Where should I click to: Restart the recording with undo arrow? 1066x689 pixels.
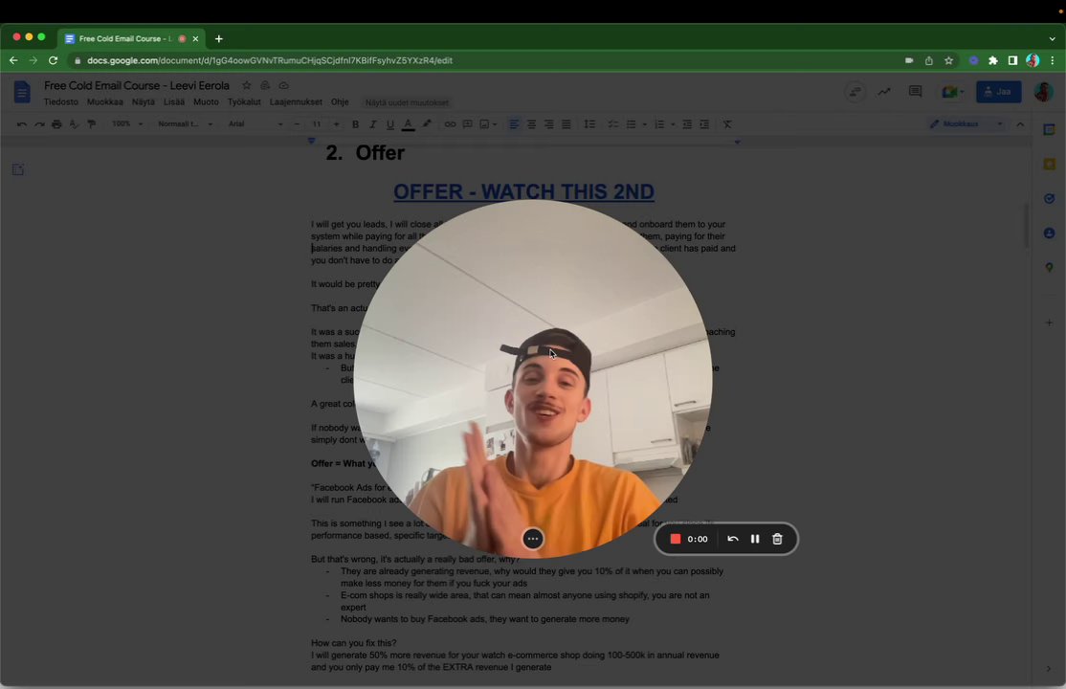(732, 539)
